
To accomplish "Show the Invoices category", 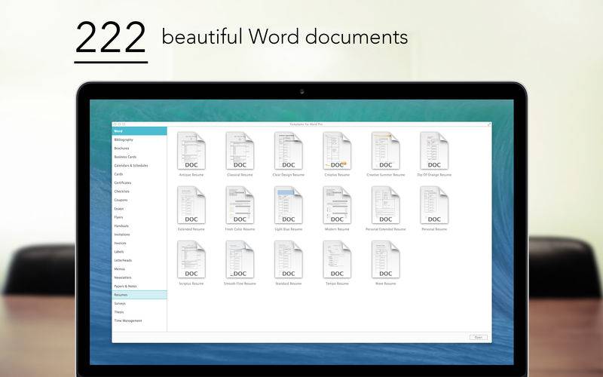I will (139, 243).
